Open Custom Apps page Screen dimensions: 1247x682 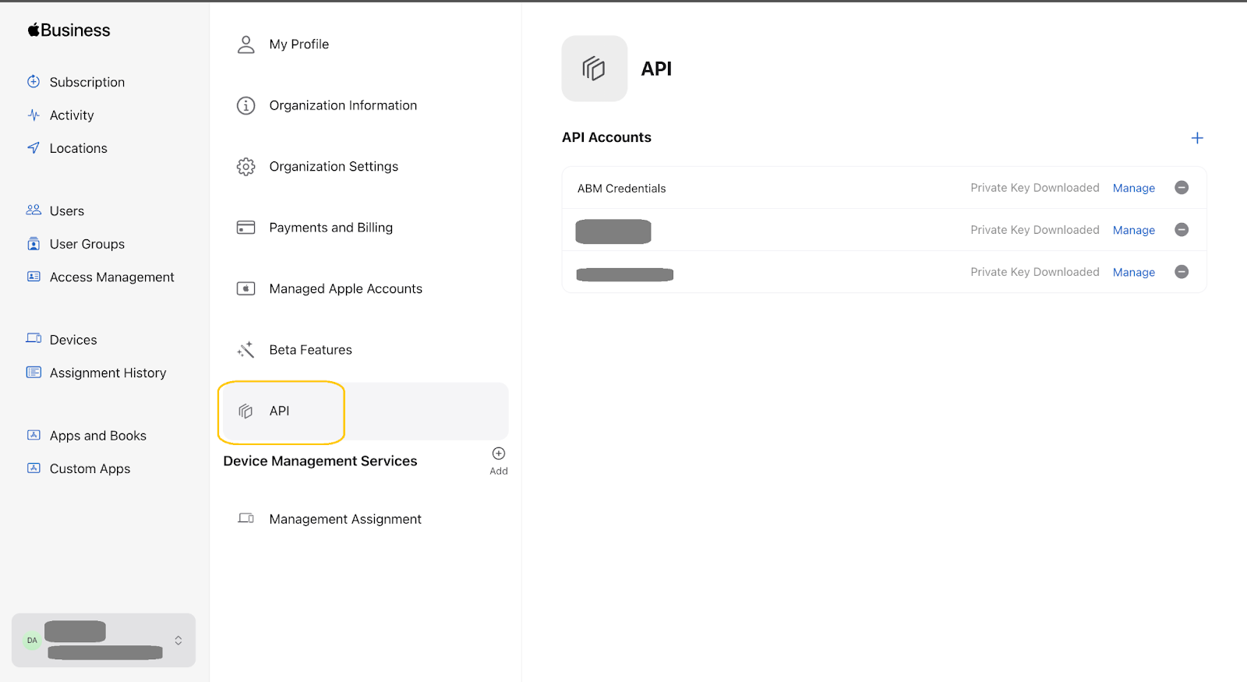90,468
